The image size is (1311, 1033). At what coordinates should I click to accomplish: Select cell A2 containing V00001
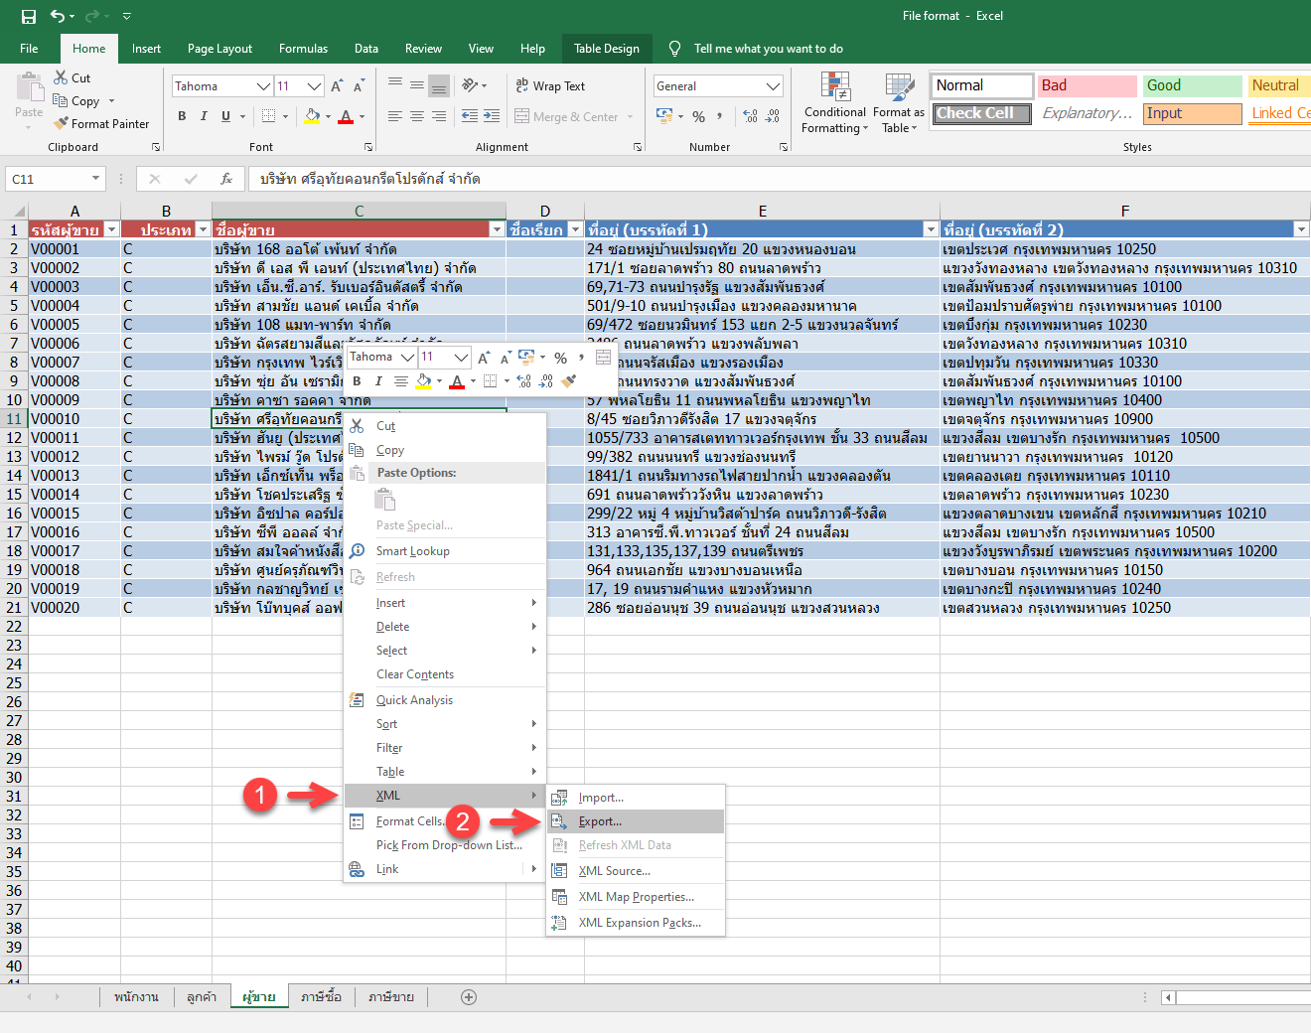73,249
